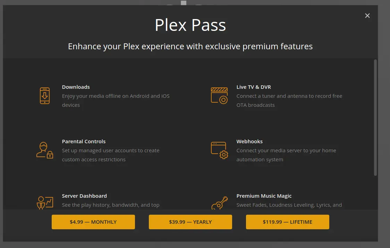Click the Webhooks home automation description
Image resolution: width=390 pixels, height=248 pixels.
286,155
